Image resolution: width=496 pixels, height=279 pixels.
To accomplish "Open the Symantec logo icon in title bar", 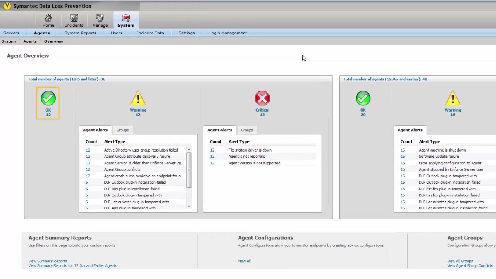I will click(7, 6).
